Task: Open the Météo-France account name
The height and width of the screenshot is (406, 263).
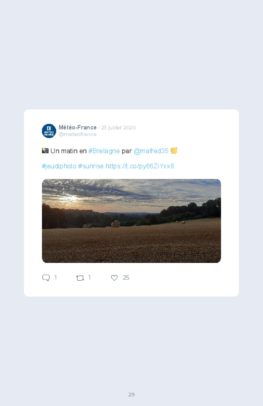Action: 77,127
